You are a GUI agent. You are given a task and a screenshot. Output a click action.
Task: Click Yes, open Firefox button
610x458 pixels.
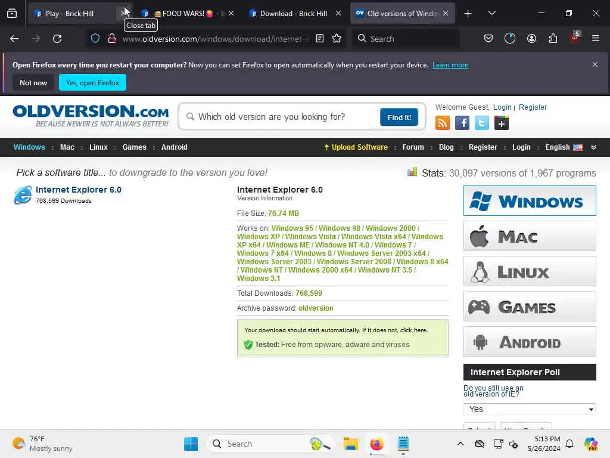pyautogui.click(x=92, y=82)
